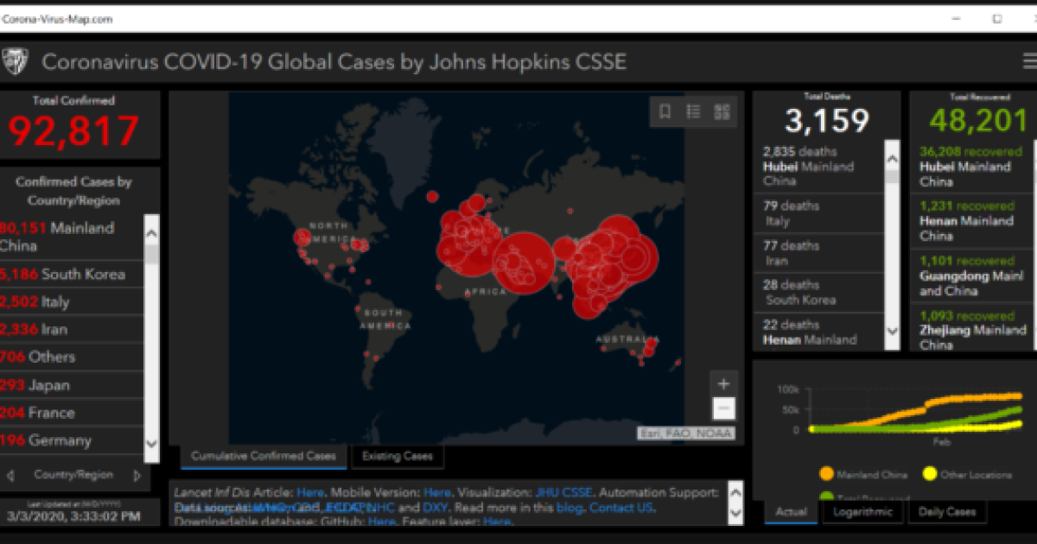Switch to the Logarithmic chart tab
The width and height of the screenshot is (1037, 544).
[x=862, y=511]
